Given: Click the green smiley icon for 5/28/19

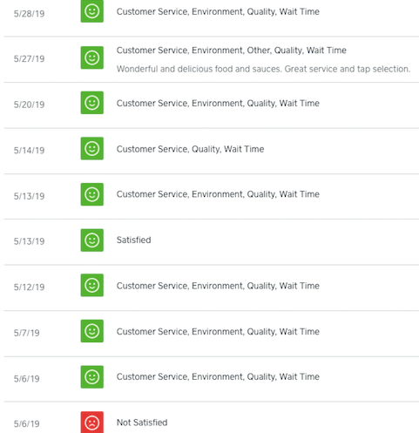Looking at the screenshot, I should [x=91, y=11].
